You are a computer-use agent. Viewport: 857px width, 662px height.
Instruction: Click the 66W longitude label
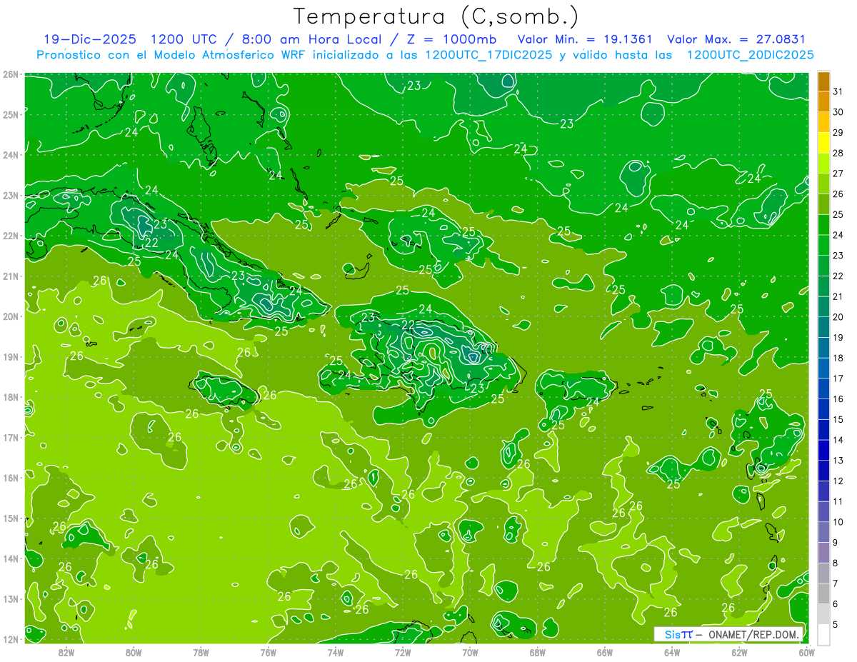click(605, 652)
